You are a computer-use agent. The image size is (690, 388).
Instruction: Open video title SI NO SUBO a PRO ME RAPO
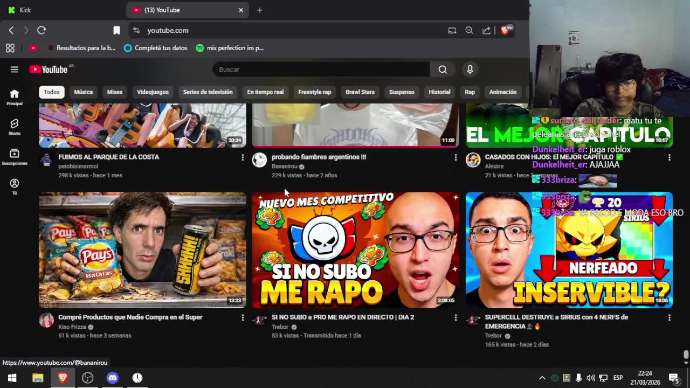(x=343, y=317)
